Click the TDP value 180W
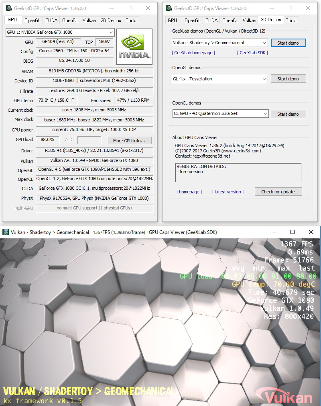 [x=104, y=42]
